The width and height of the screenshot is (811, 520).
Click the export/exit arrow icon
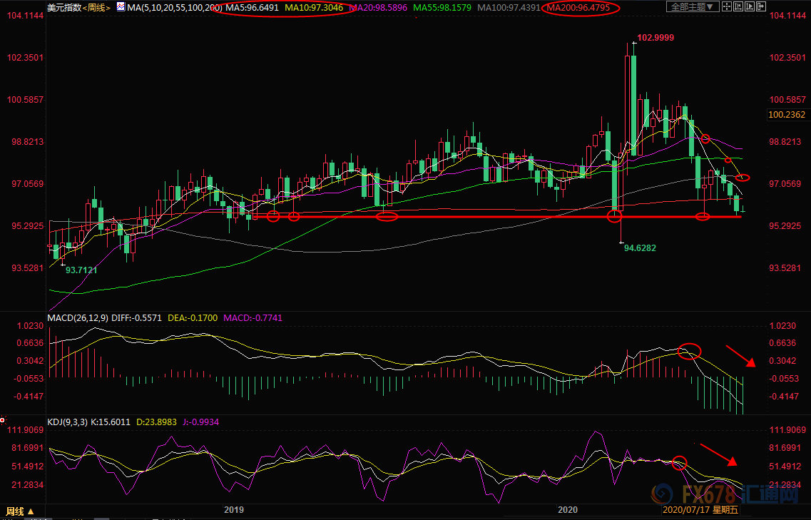click(x=761, y=6)
